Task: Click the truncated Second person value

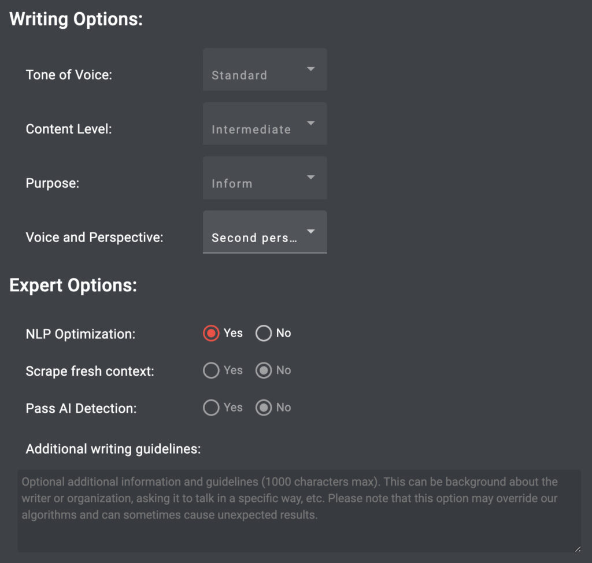Action: tap(254, 238)
